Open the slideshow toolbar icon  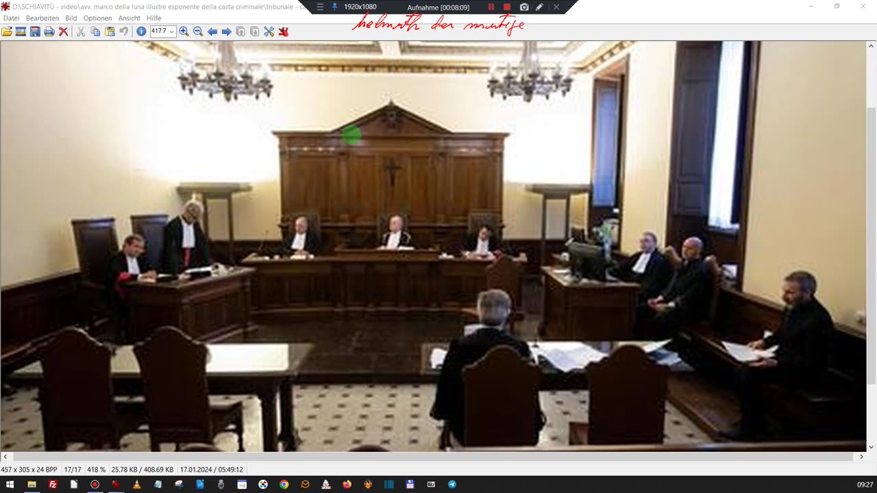tap(21, 31)
